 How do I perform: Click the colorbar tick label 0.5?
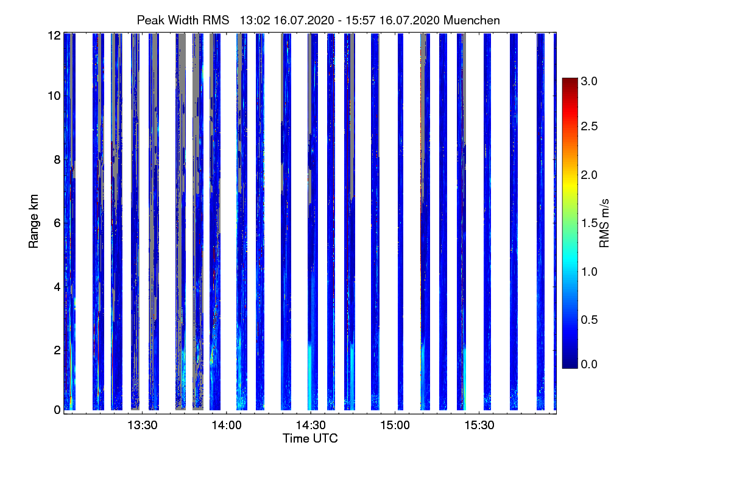(x=588, y=320)
